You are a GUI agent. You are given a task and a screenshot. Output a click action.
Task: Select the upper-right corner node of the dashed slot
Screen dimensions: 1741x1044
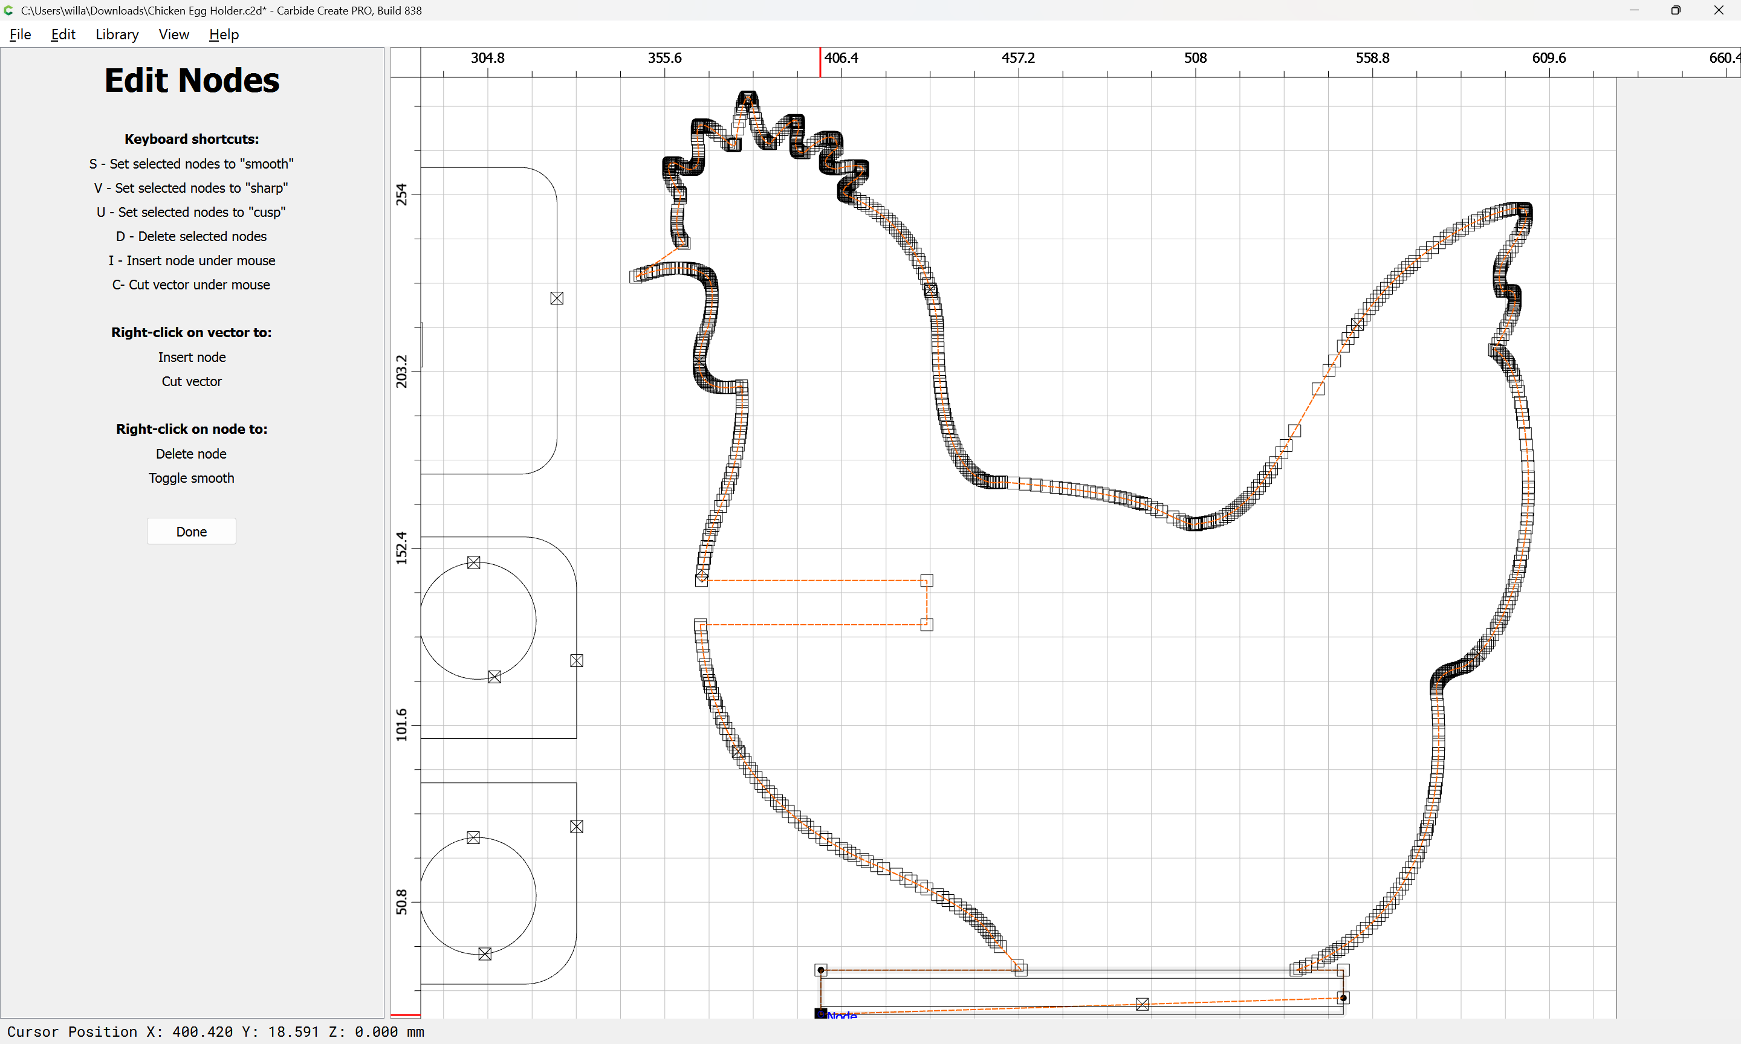(x=927, y=581)
